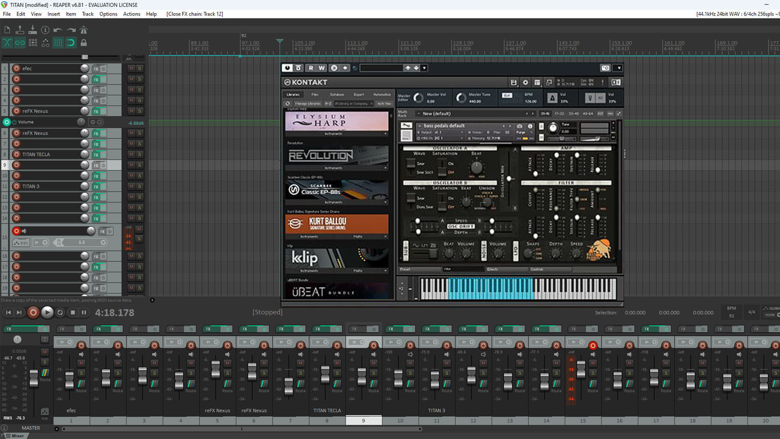Redo action using toolbar arrow
780x439 pixels.
pos(71,30)
